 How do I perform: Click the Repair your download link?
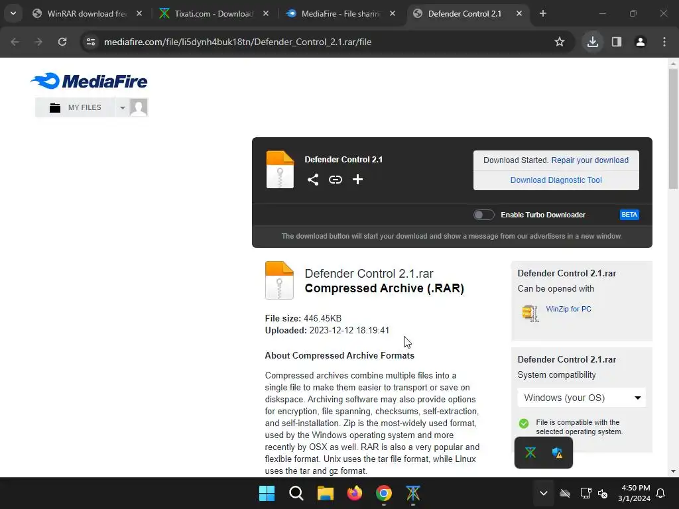point(589,160)
